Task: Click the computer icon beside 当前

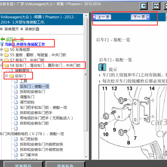Action: (x=2, y=44)
